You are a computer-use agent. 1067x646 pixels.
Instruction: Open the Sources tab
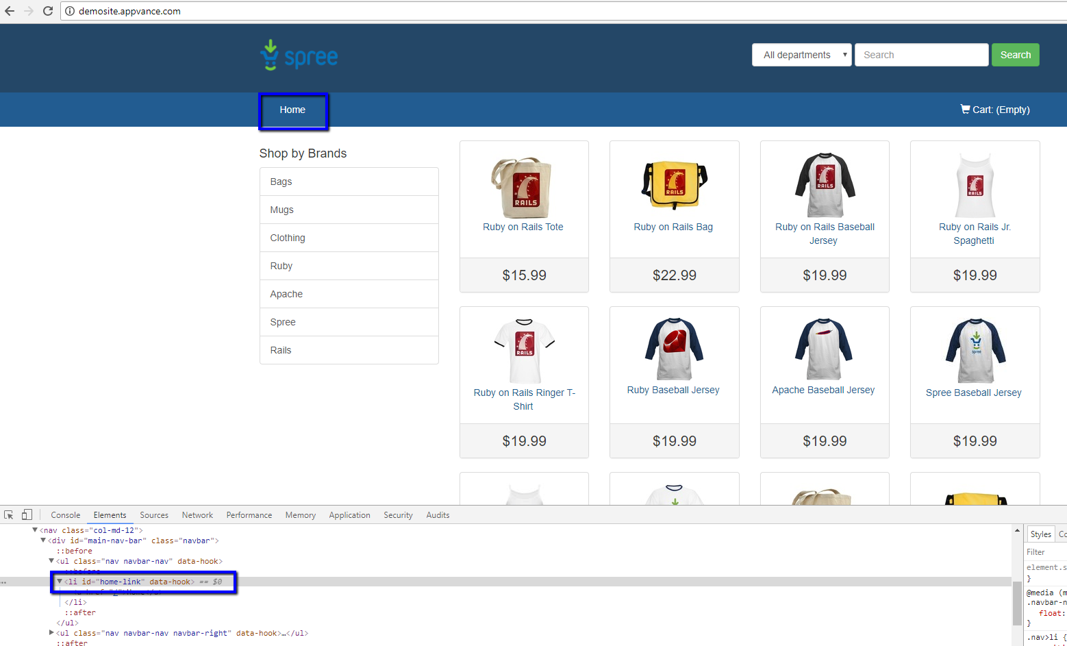pyautogui.click(x=154, y=515)
